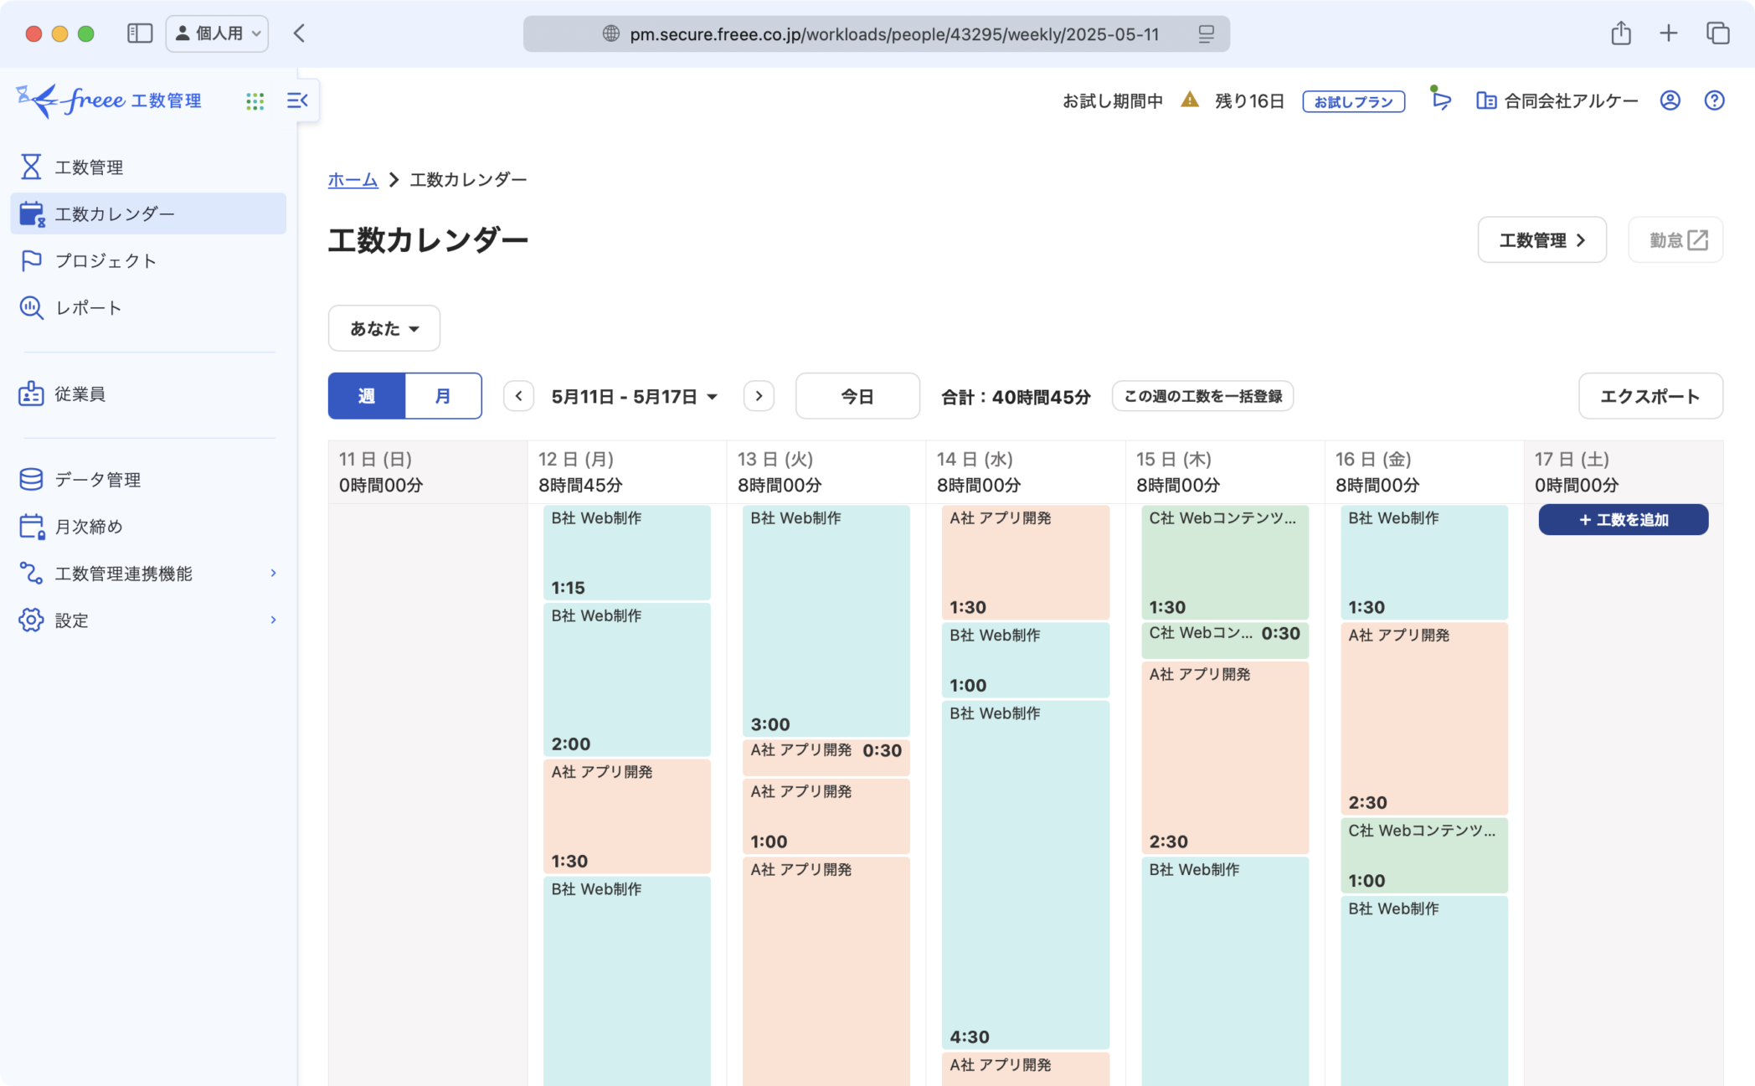Open Safari reader view icon in address bar
Viewport: 1755px width, 1086px height.
point(1206,33)
